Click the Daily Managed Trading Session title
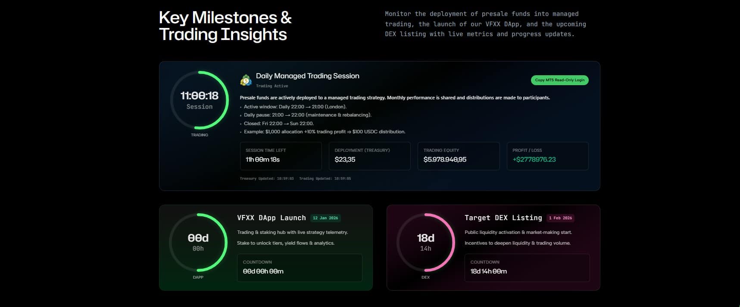The image size is (740, 307). pos(308,76)
